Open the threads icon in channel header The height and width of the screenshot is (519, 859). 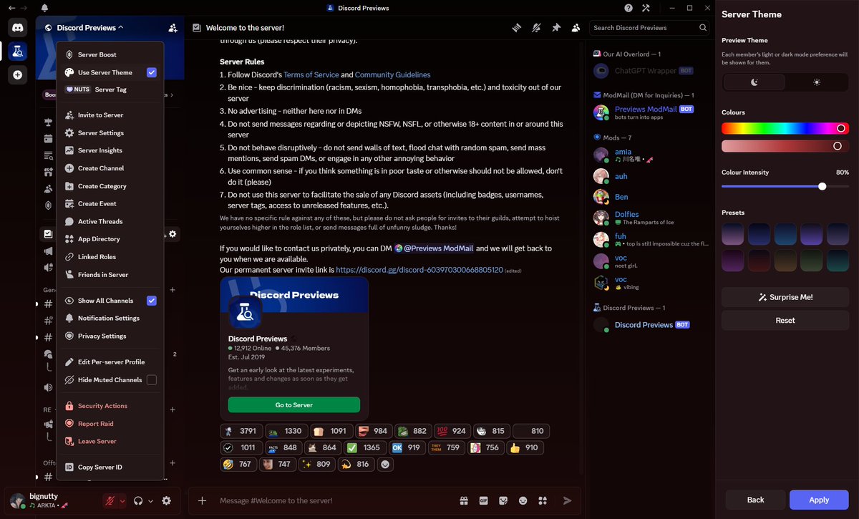point(516,28)
